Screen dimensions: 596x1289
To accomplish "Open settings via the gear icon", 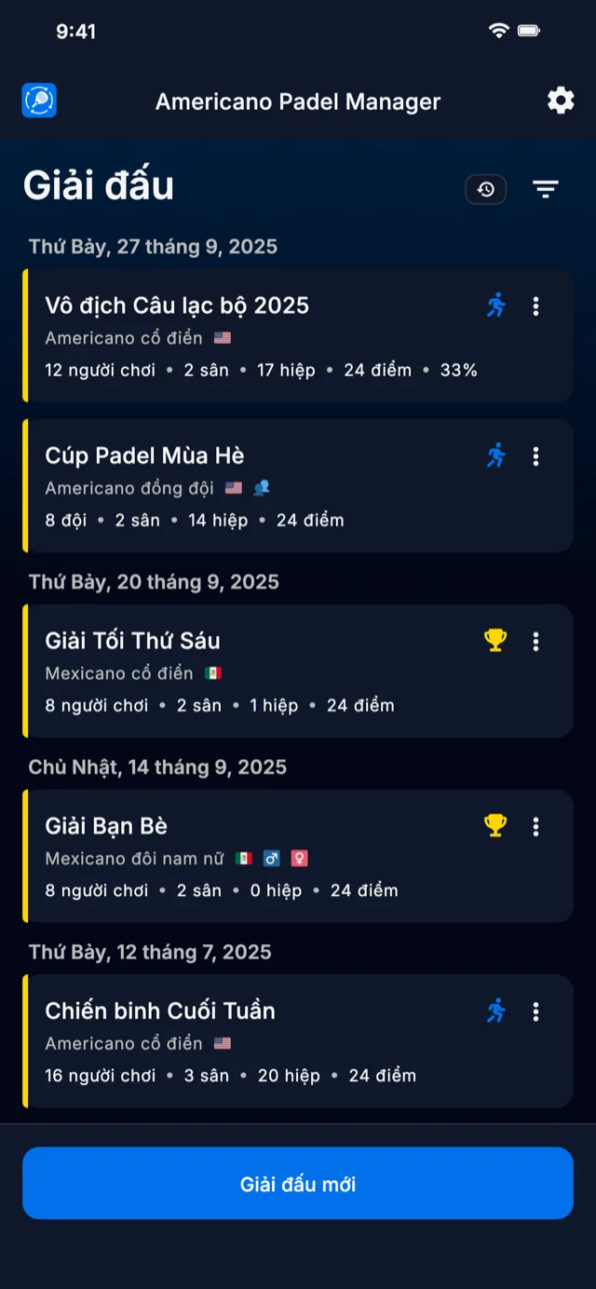I will [561, 101].
